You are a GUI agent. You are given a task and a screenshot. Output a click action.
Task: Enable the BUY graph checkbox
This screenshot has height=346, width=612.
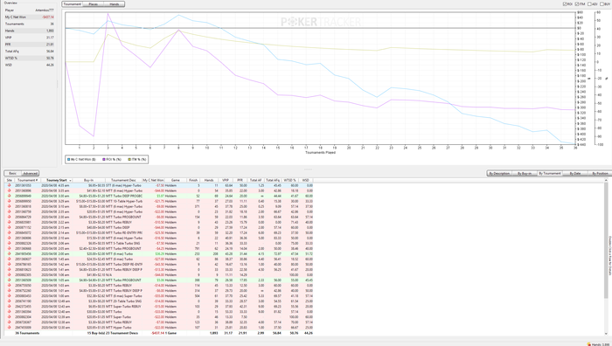click(x=602, y=3)
